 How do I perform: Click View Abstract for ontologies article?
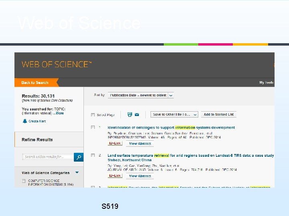point(140,144)
